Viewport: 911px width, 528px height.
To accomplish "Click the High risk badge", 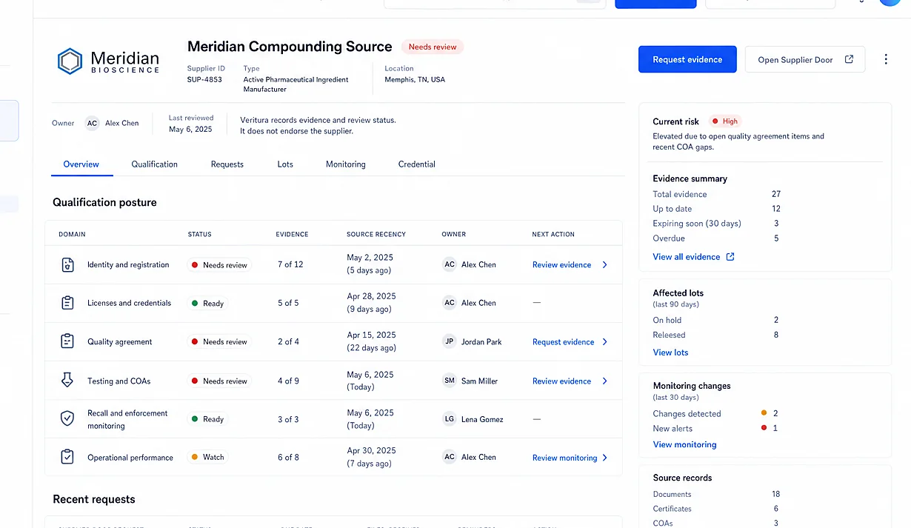I will pos(725,121).
